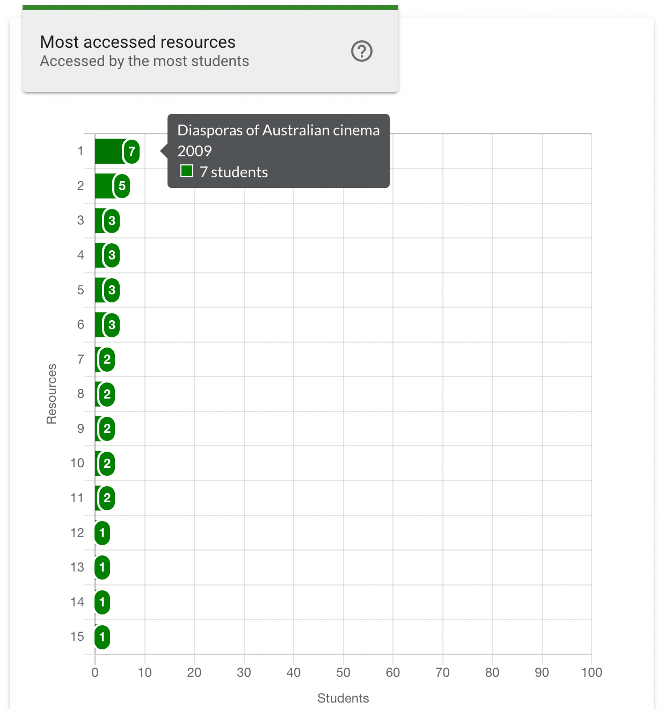Click the value badge showing 5 on resource 2
Screen dimensions: 663x709
tap(121, 186)
